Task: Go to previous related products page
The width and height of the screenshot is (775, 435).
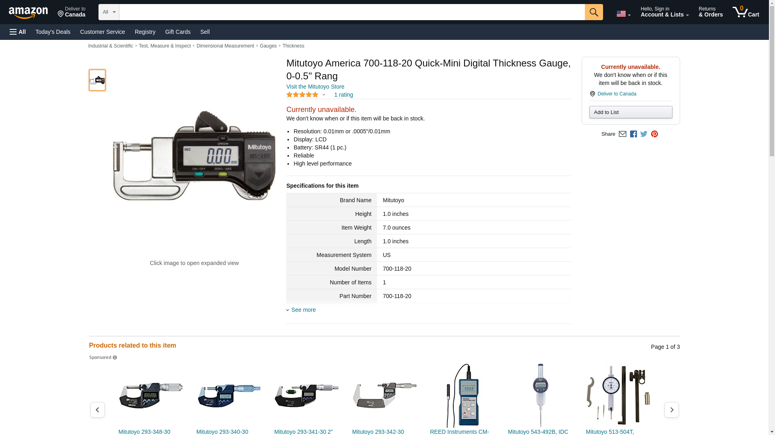Action: [97, 410]
